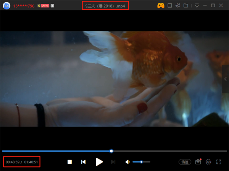Image resolution: width=229 pixels, height=171 pixels.
Task: Open the 倍速 playback speed menu
Action: pyautogui.click(x=185, y=162)
